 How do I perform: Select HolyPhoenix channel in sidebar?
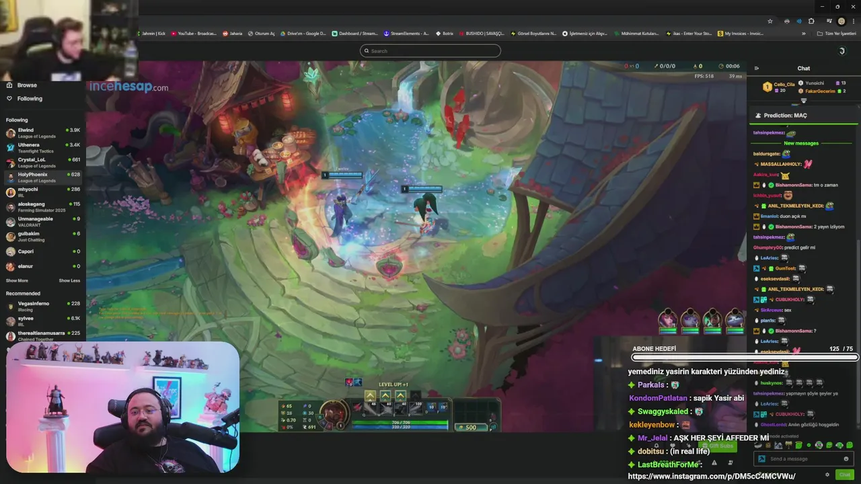pos(43,177)
